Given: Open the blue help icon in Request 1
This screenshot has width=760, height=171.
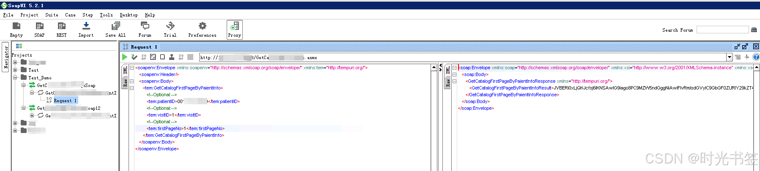Looking at the screenshot, I should [x=756, y=57].
